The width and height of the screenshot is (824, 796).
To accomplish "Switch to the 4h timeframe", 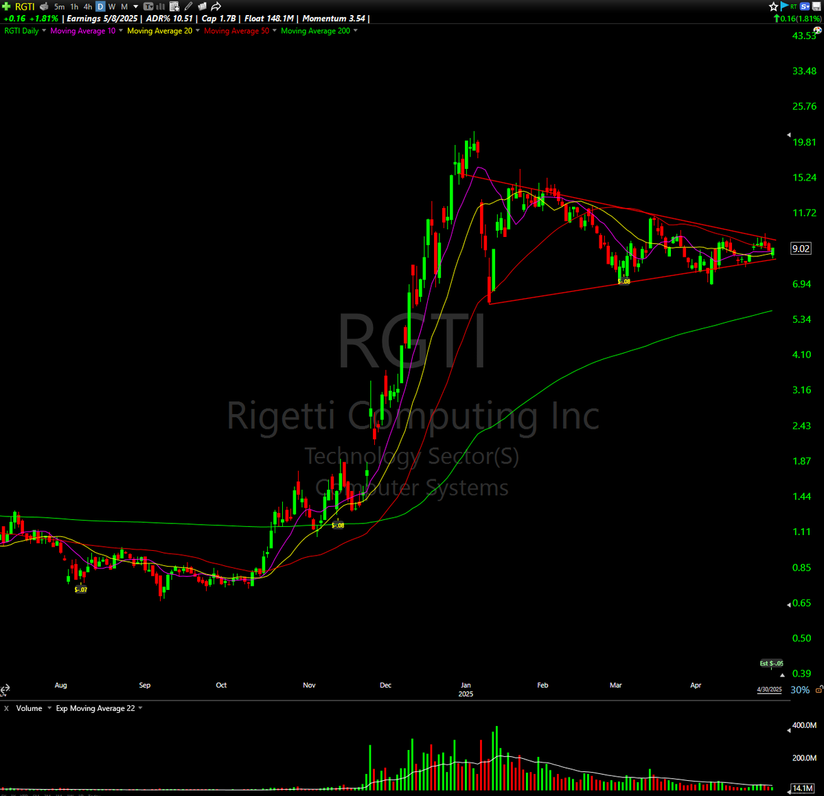I will [x=87, y=7].
